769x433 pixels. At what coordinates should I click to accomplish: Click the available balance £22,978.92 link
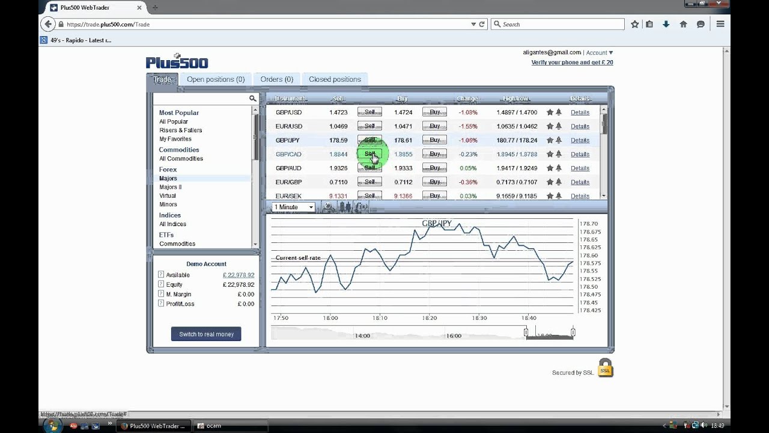point(239,275)
